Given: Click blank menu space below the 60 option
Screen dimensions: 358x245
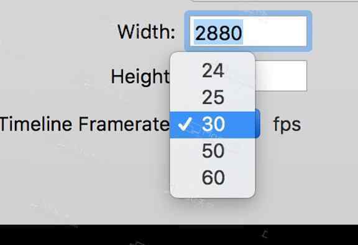Looking at the screenshot, I should (x=213, y=194).
